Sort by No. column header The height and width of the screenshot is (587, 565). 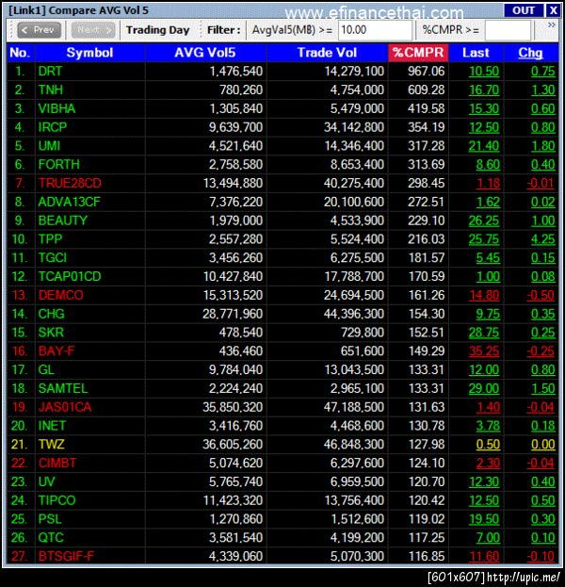coord(20,53)
